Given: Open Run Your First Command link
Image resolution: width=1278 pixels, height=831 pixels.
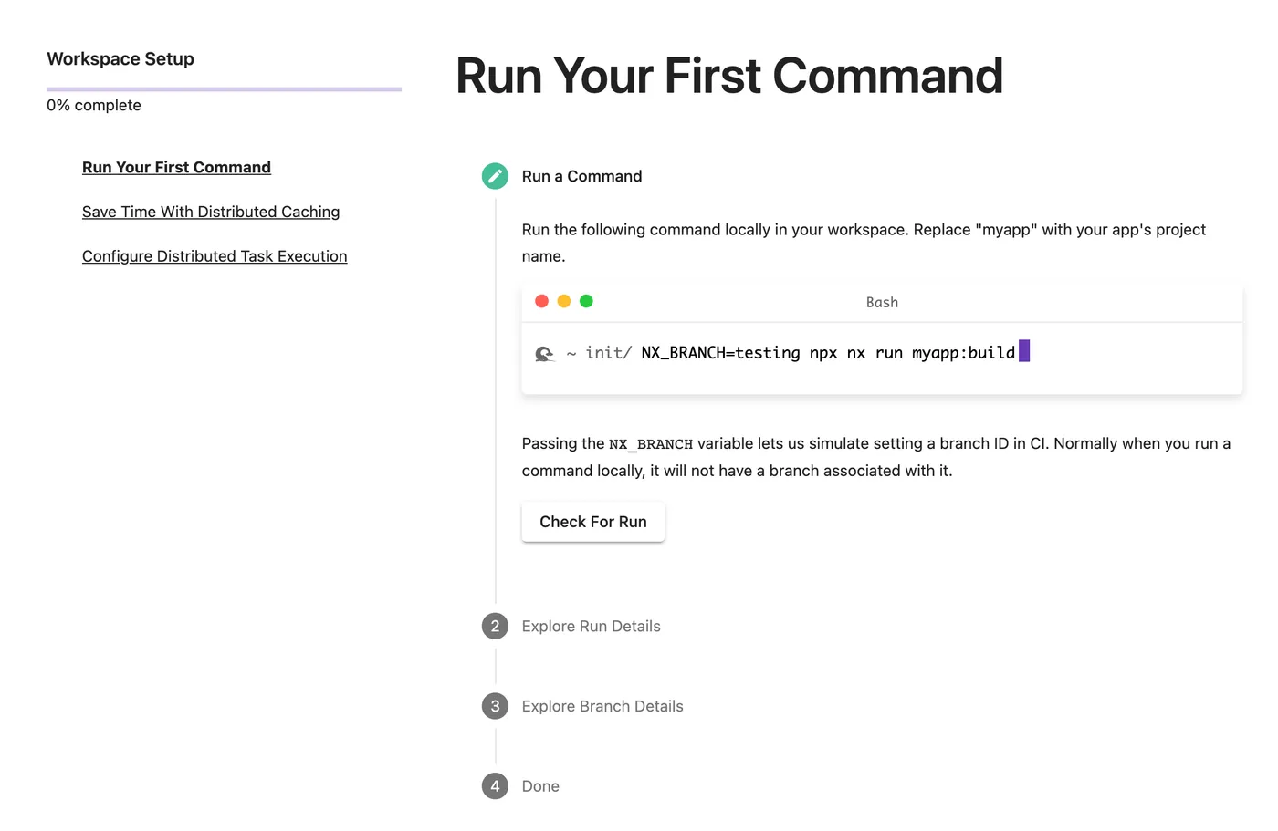Looking at the screenshot, I should pyautogui.click(x=176, y=168).
